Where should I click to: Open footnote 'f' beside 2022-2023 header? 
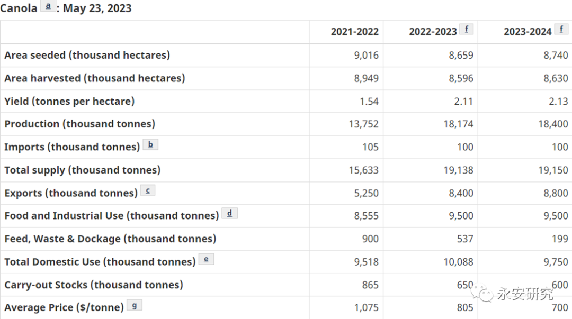tap(466, 29)
